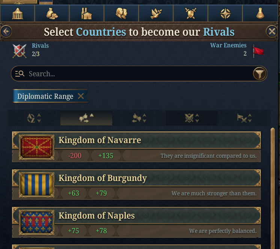Open the research flask icon

pyautogui.click(x=260, y=14)
